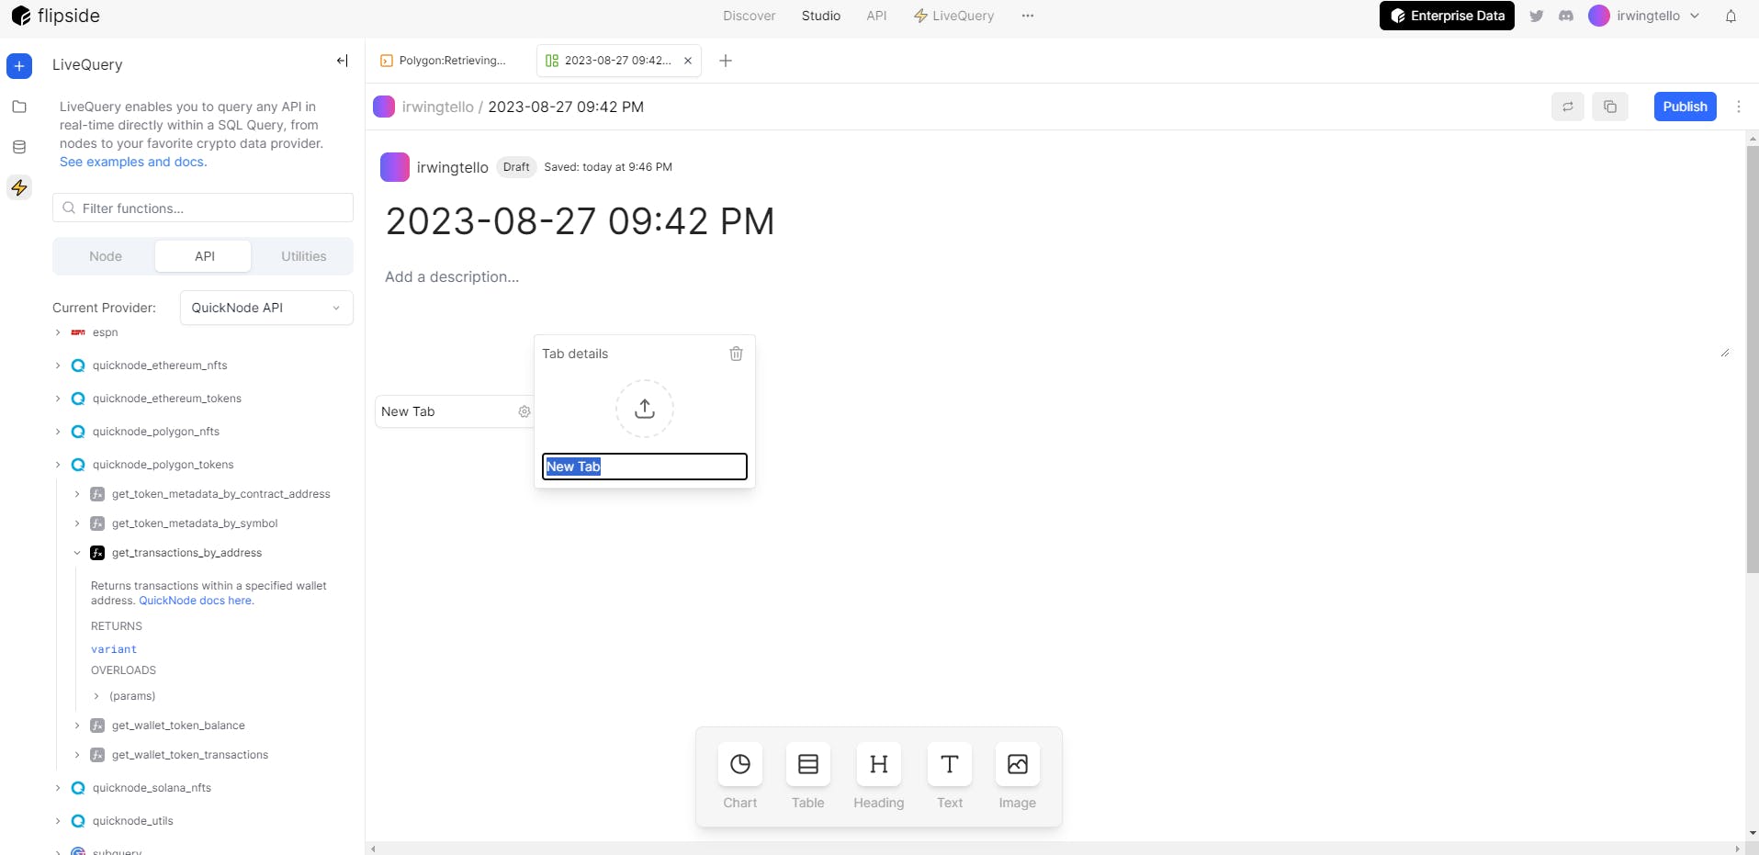The width and height of the screenshot is (1759, 855).
Task: Click the variant return type text
Action: click(x=114, y=649)
